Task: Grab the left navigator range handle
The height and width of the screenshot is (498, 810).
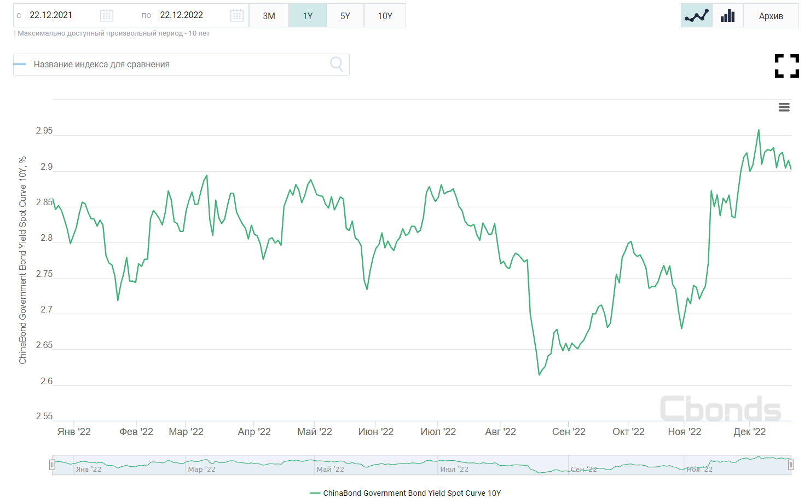Action: tap(52, 465)
